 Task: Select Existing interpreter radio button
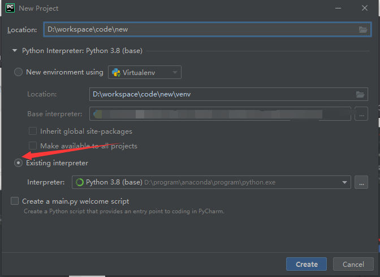click(19, 162)
